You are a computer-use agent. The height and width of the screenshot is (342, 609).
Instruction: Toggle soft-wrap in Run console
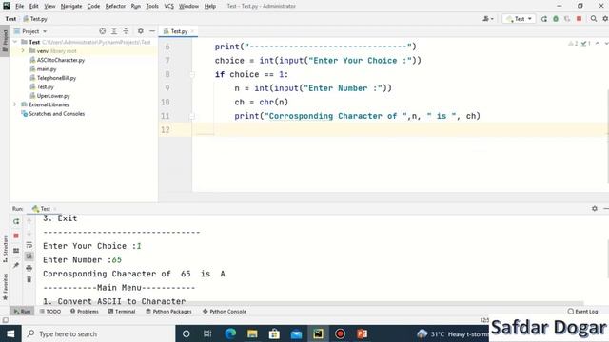[x=29, y=245]
